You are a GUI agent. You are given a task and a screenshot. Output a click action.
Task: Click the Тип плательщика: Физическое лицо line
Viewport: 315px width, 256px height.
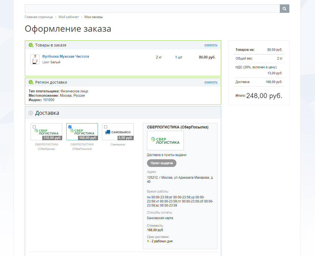pos(58,91)
